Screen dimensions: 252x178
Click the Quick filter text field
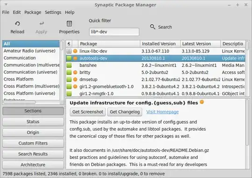pos(114,32)
